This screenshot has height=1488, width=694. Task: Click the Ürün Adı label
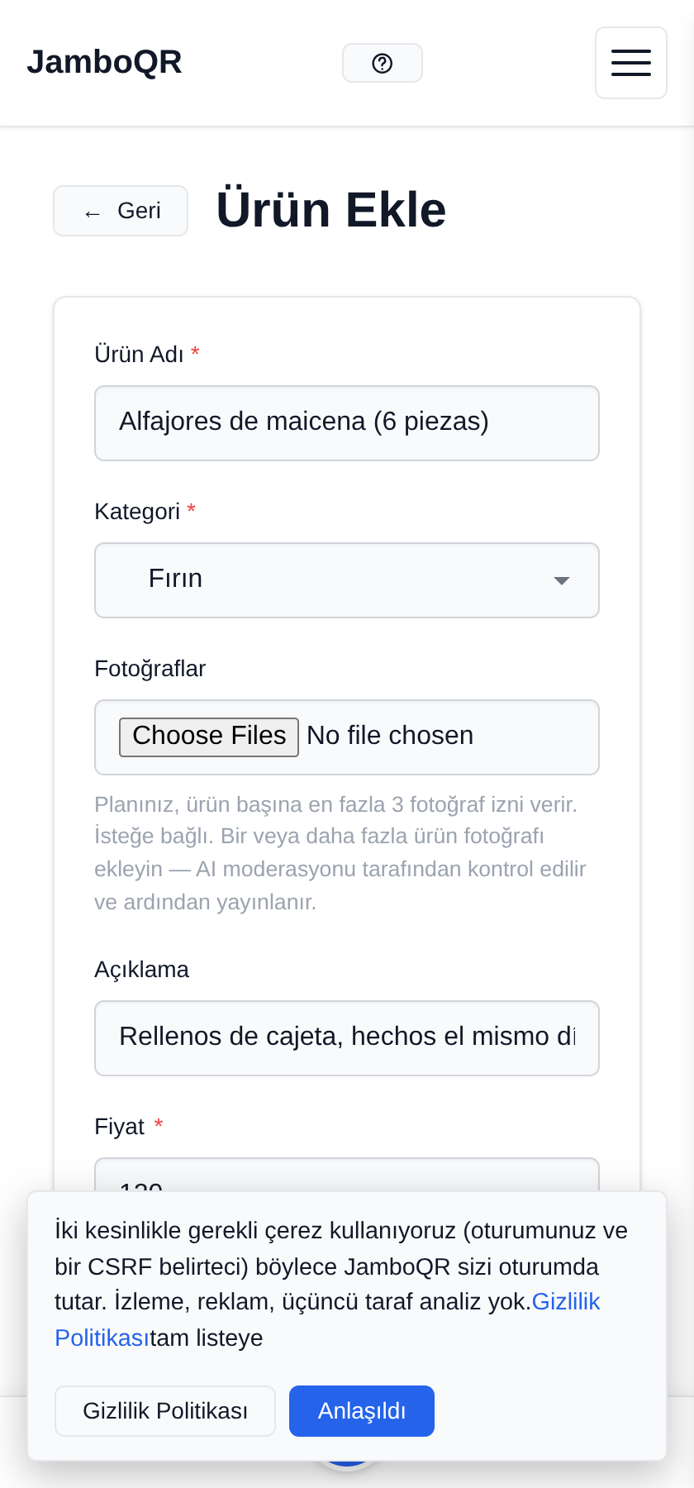pos(139,355)
